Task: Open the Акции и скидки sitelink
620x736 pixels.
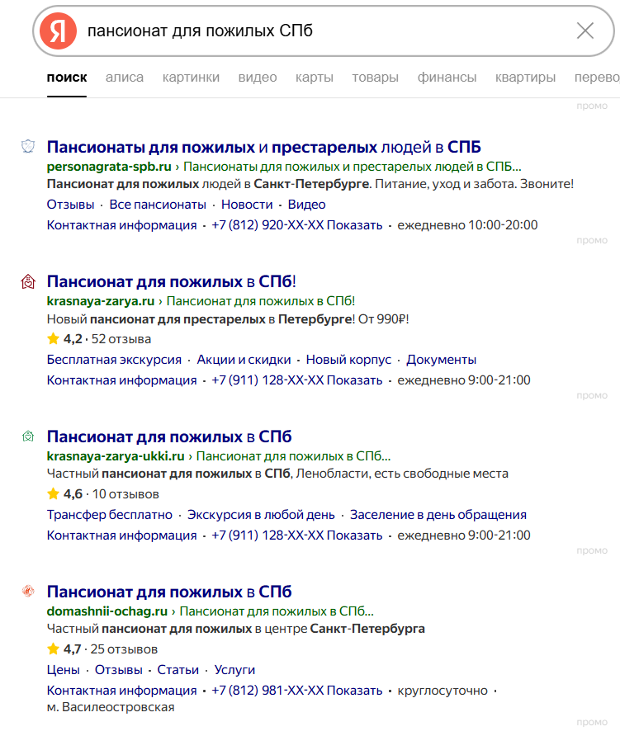Action: pyautogui.click(x=244, y=360)
